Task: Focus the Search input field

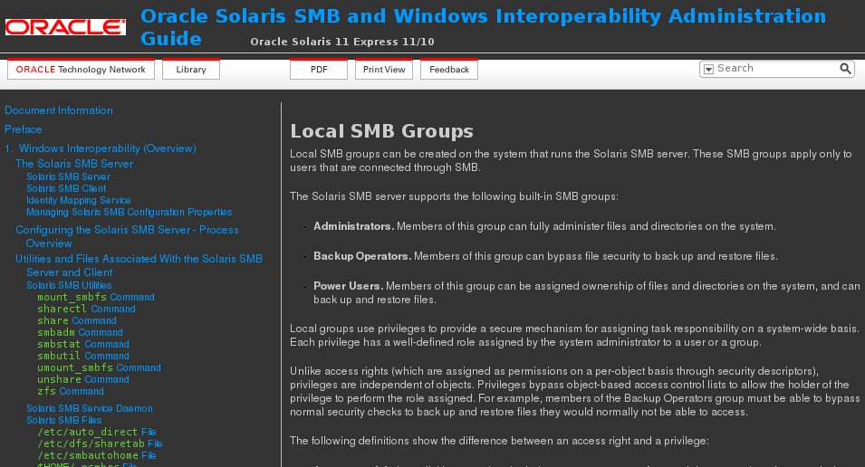Action: [777, 69]
